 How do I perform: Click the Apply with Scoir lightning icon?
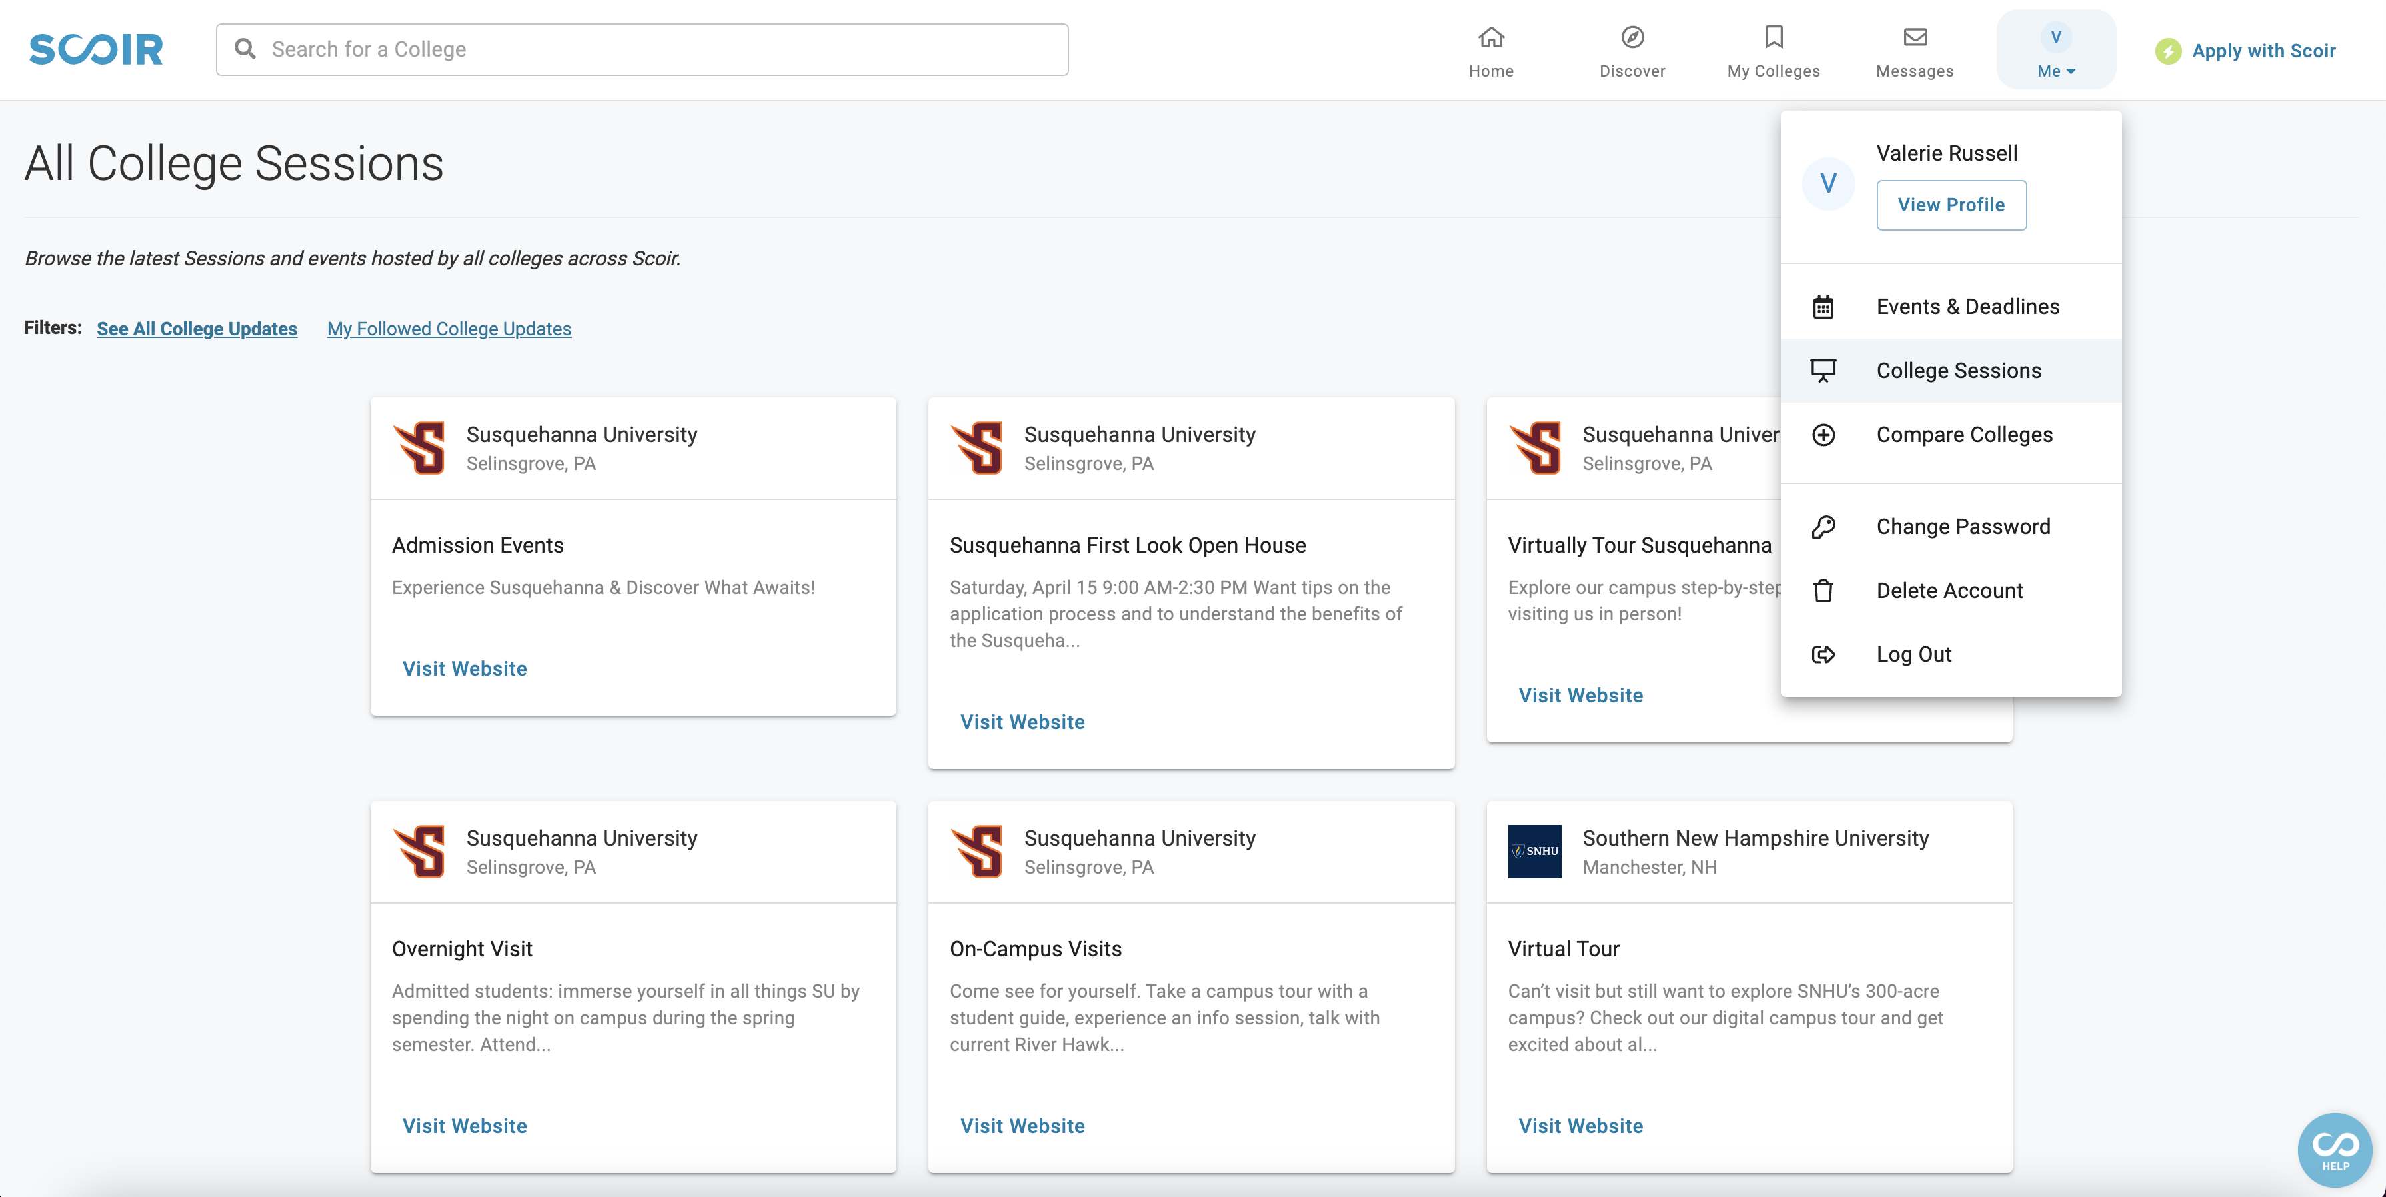2167,51
